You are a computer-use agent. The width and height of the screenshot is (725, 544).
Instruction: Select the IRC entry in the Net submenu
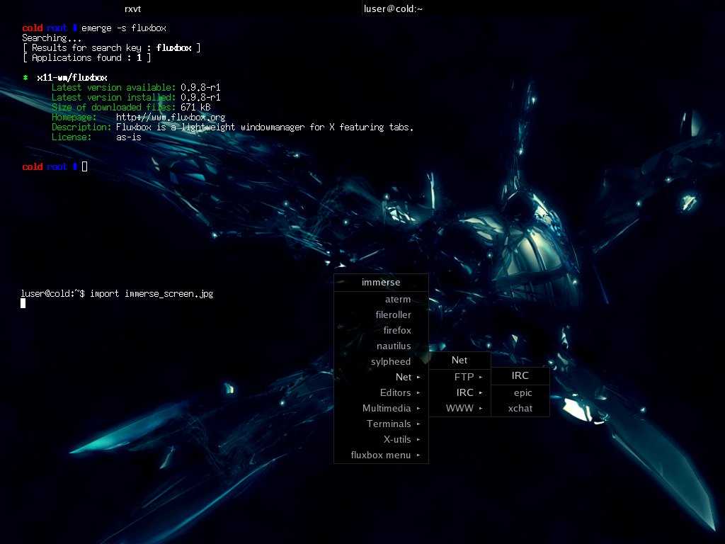tap(464, 392)
